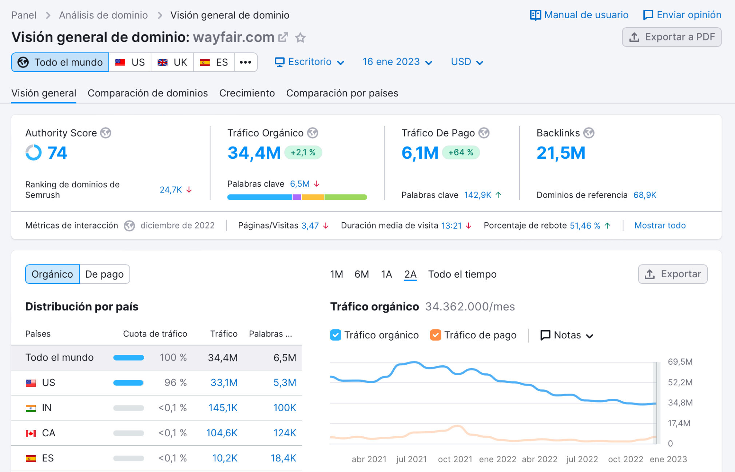The height and width of the screenshot is (472, 735).
Task: Click the US flag in country distribution table
Action: 31,383
